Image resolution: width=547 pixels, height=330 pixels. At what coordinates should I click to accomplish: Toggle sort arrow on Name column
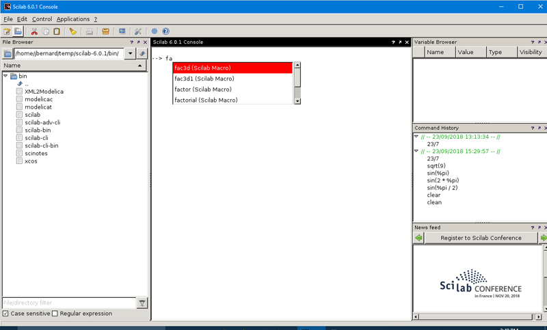[140, 66]
